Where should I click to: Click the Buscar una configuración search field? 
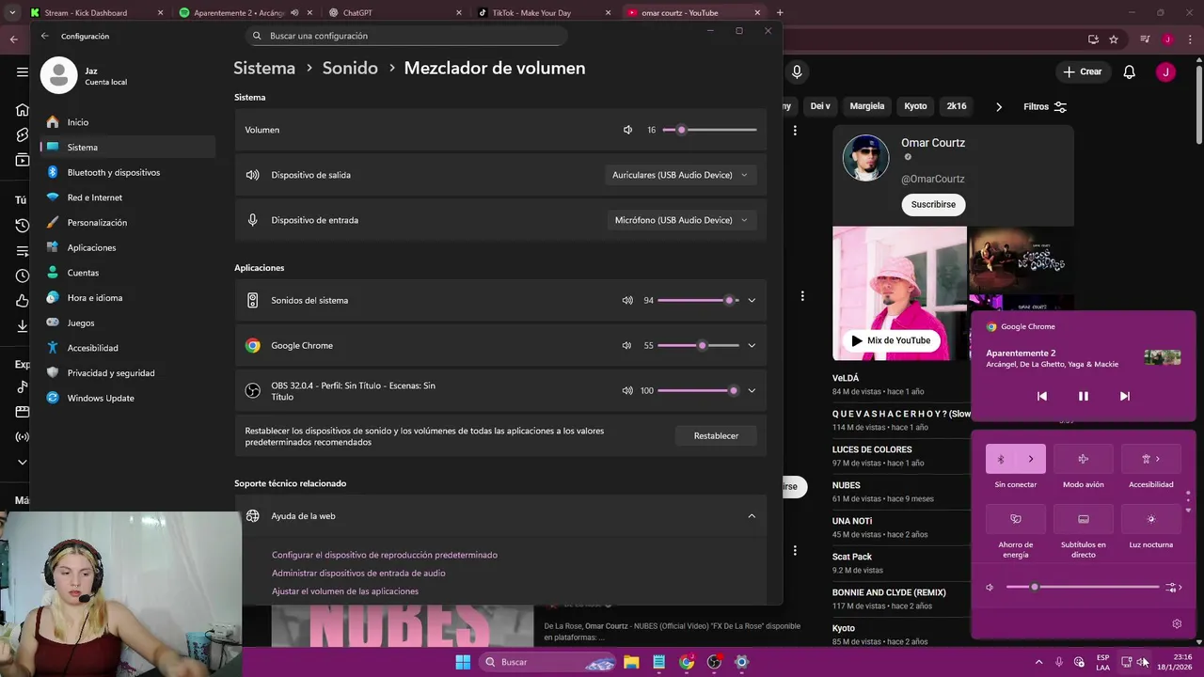pyautogui.click(x=406, y=36)
